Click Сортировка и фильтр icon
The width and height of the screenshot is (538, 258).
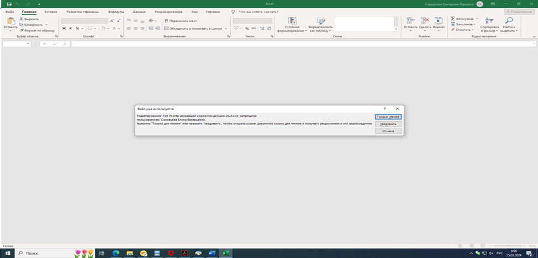pyautogui.click(x=489, y=20)
